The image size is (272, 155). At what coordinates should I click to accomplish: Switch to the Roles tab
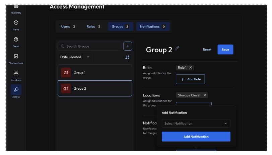pyautogui.click(x=94, y=26)
